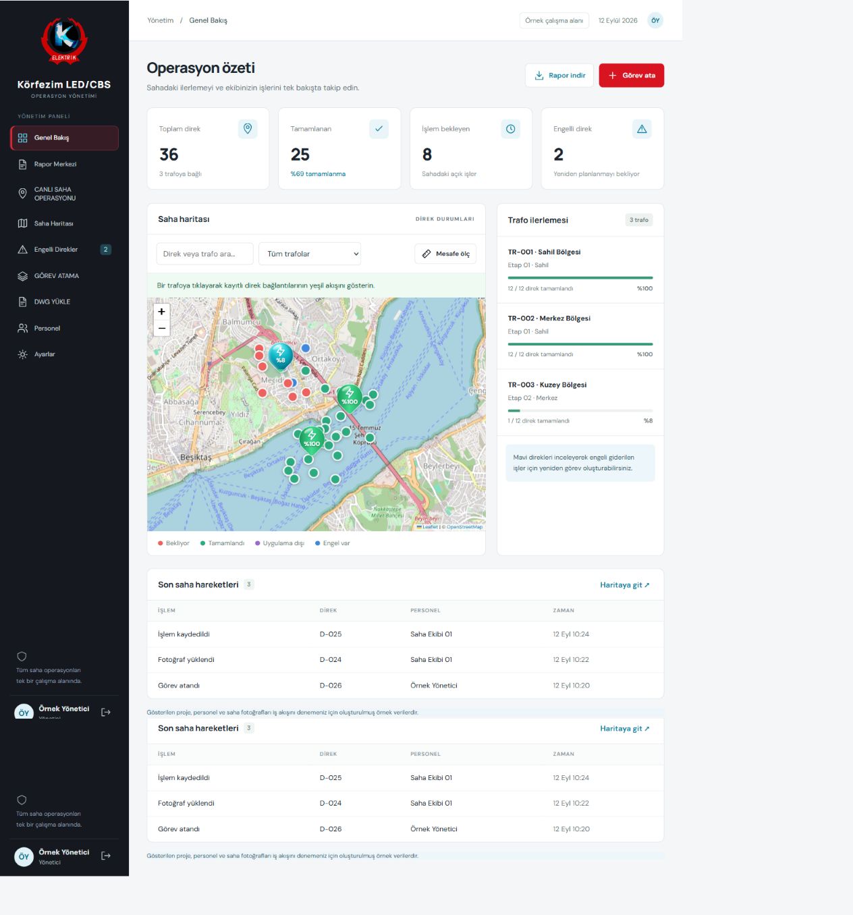The height and width of the screenshot is (915, 853).
Task: Click the clock icon in İşlem bekleyen card
Action: click(x=510, y=129)
